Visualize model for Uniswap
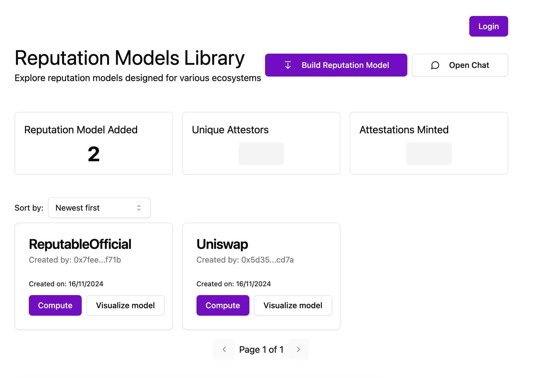The width and height of the screenshot is (533, 379). click(293, 305)
